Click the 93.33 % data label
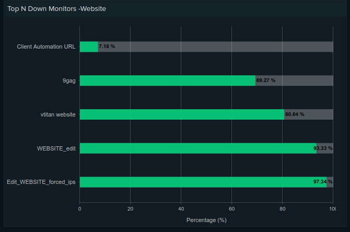The height and width of the screenshot is (232, 350). coord(322,148)
